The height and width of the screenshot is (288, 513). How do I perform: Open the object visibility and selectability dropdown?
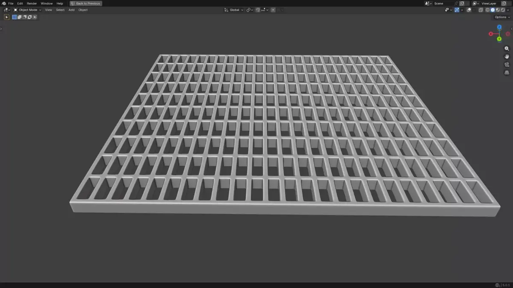click(x=449, y=10)
